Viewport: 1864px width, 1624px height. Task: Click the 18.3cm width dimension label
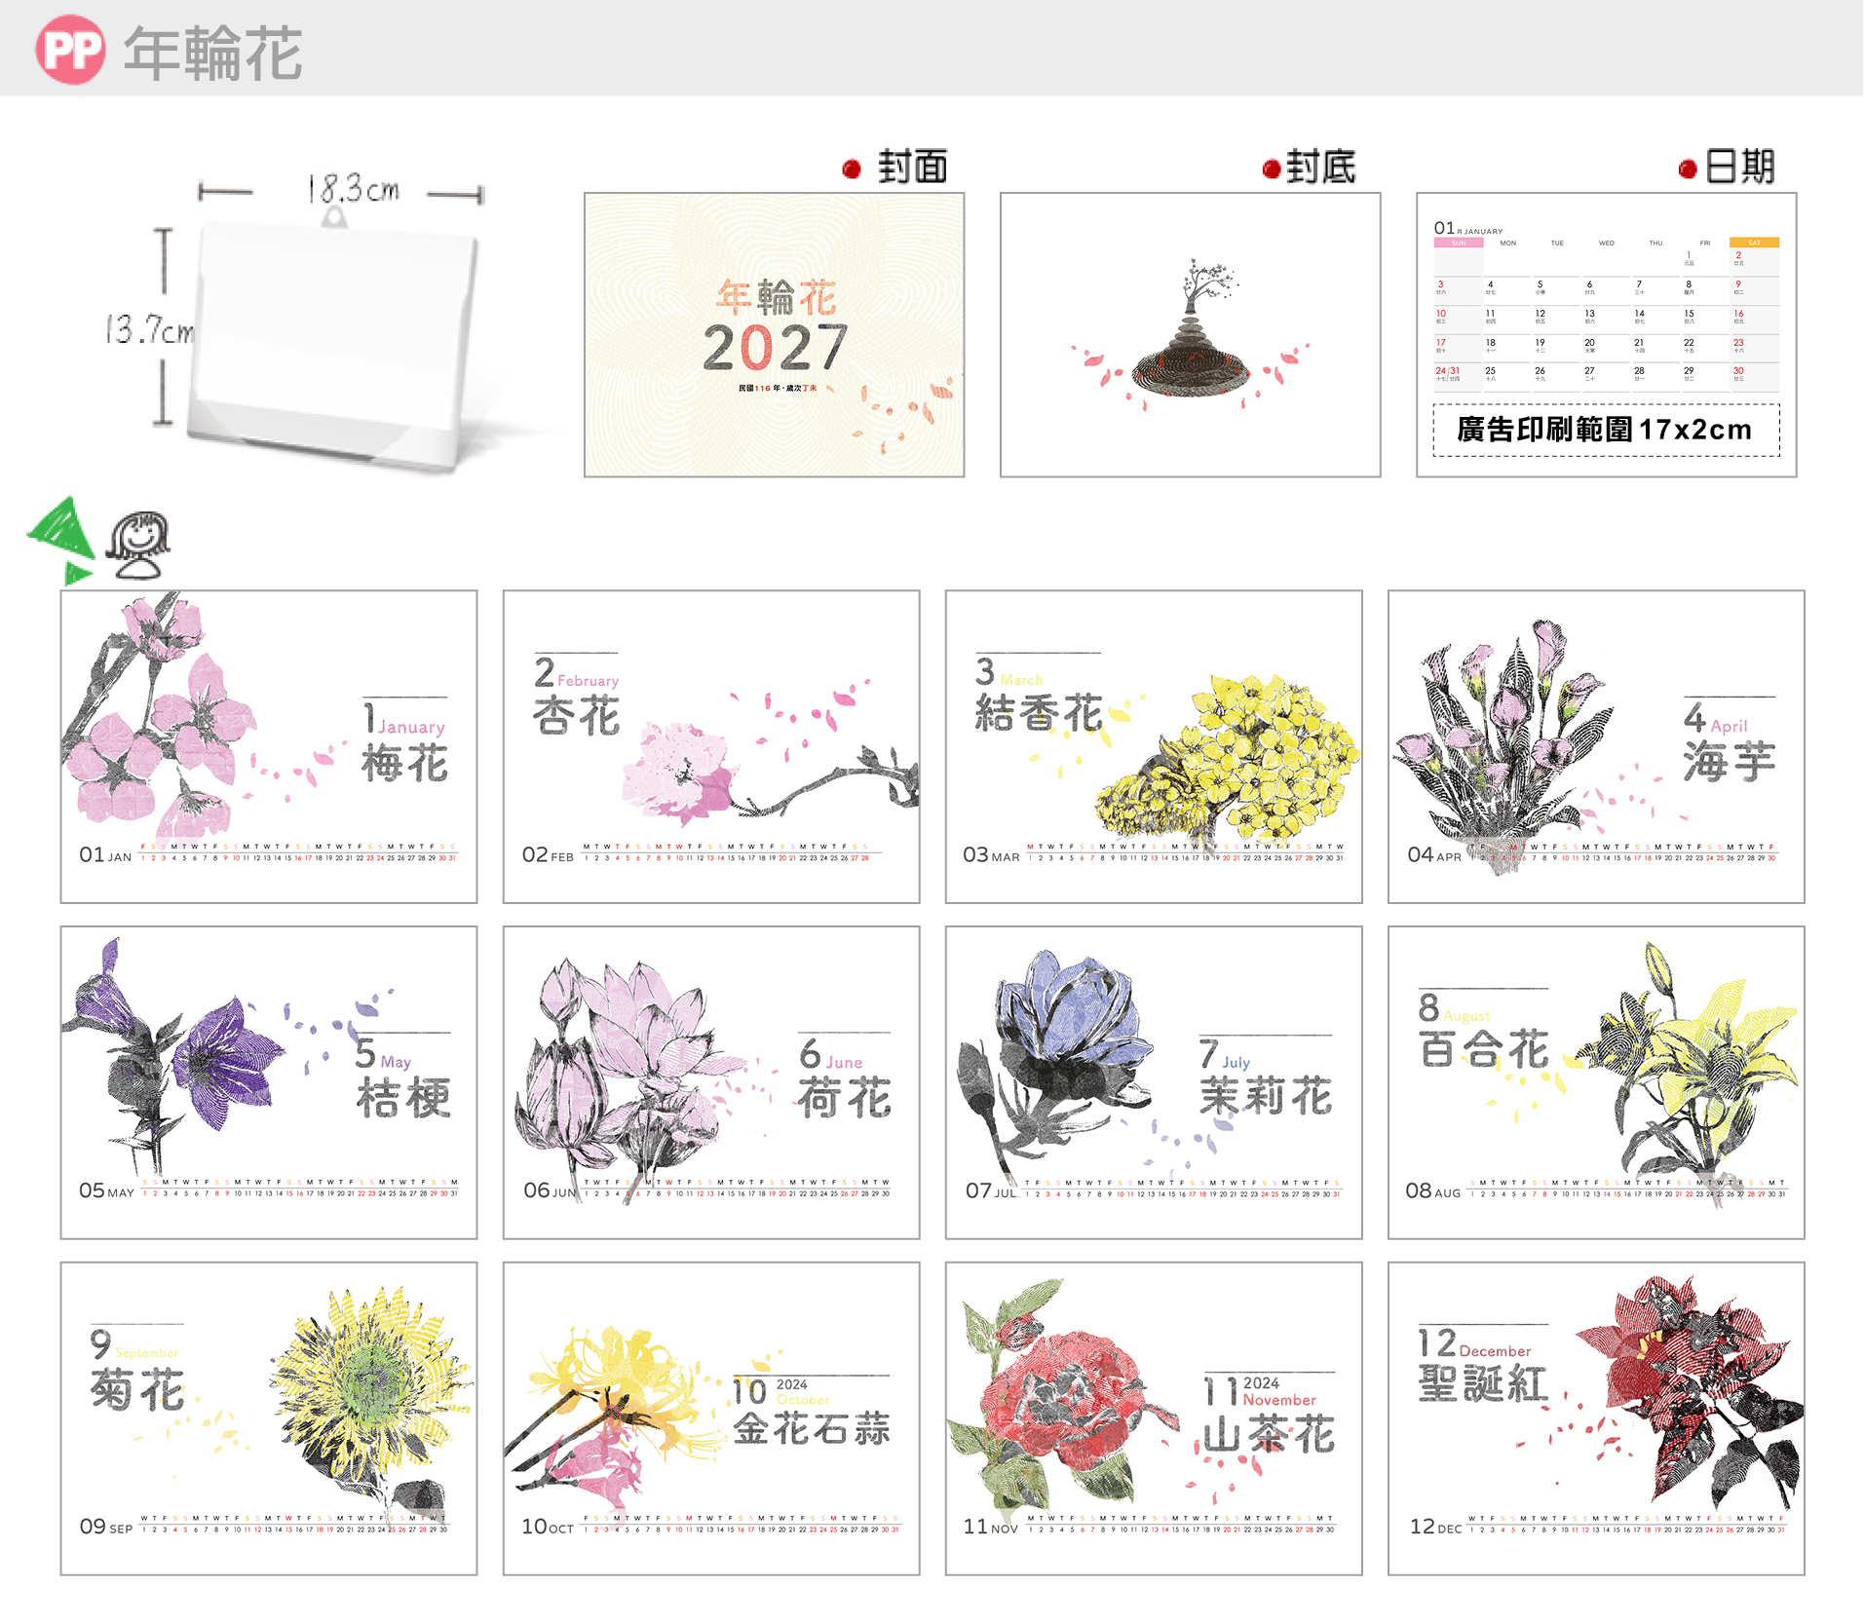353,188
